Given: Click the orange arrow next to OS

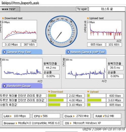Looking at the screenshot, I should (x=71, y=123).
